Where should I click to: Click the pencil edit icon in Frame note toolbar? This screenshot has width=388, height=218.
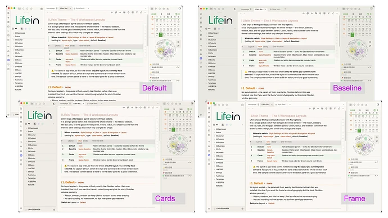[x=339, y=108]
